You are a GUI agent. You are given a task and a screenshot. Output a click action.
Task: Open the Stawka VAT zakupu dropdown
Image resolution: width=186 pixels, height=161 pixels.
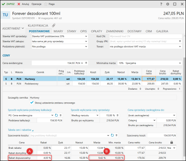(x=60, y=41)
